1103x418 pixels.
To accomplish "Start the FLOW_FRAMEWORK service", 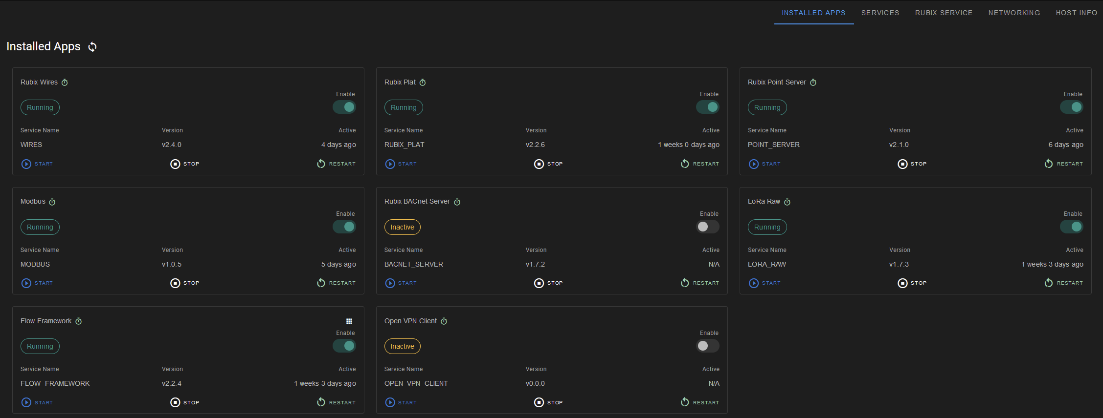I will [37, 403].
